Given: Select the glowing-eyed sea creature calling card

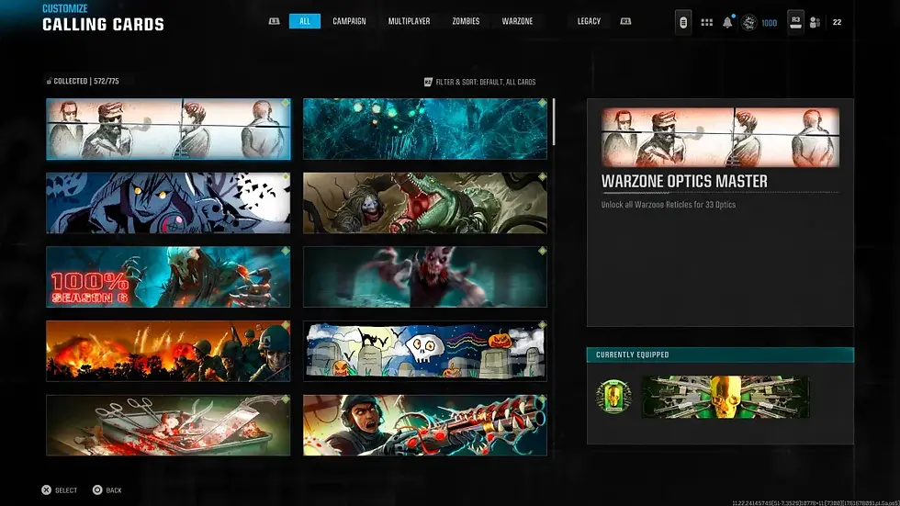Looking at the screenshot, I should [x=424, y=129].
